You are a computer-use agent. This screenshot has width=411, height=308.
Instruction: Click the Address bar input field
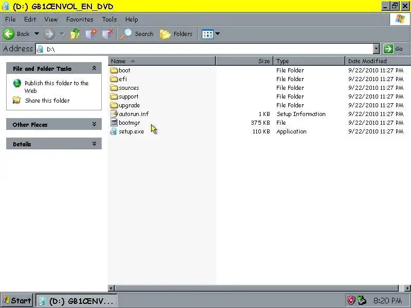coord(204,49)
